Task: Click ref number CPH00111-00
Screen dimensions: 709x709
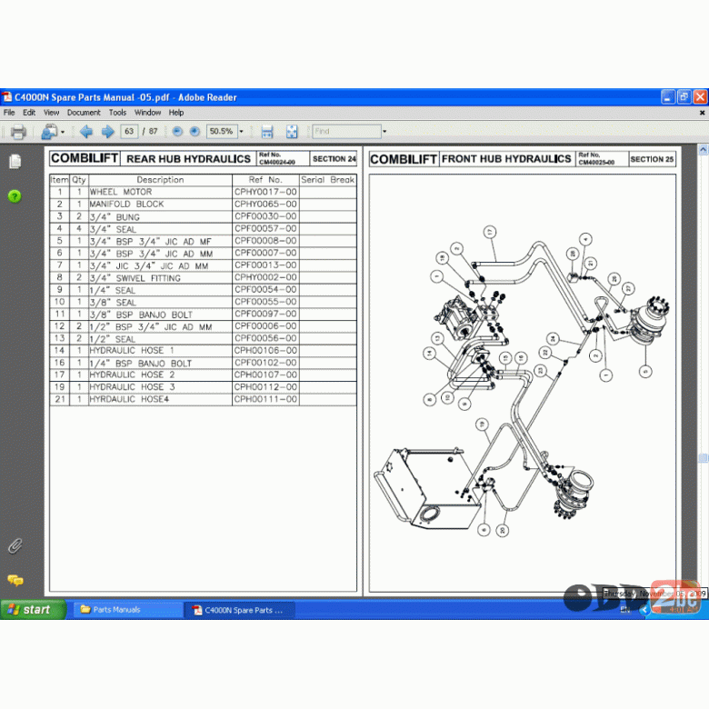Action: (265, 399)
